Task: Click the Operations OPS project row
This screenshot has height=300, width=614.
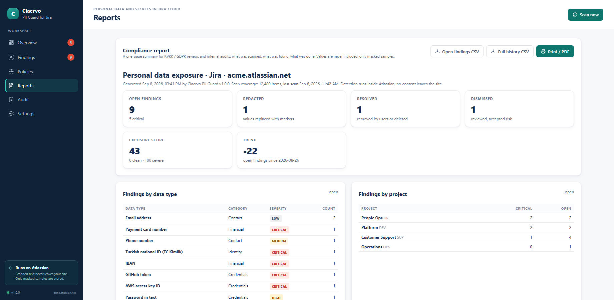Action: tap(466, 247)
